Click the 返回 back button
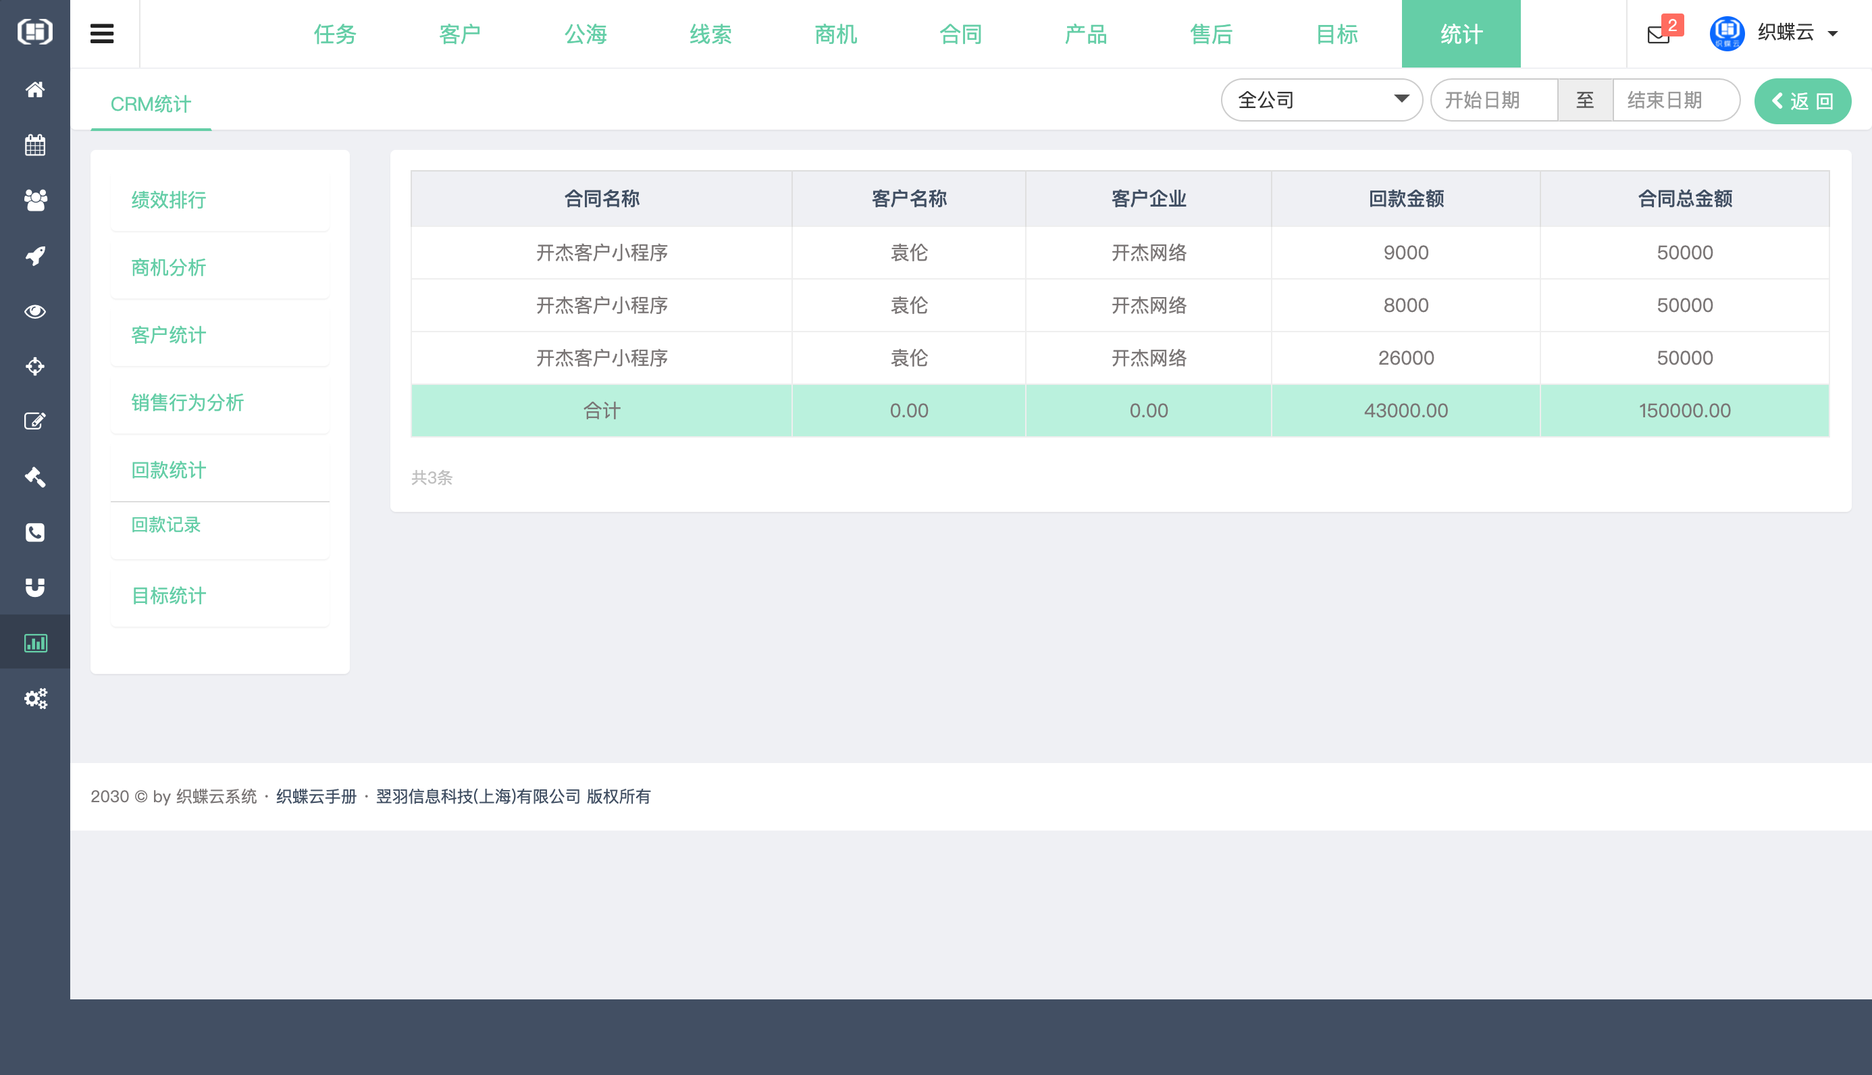Screen dimensions: 1872x1075 1802,101
